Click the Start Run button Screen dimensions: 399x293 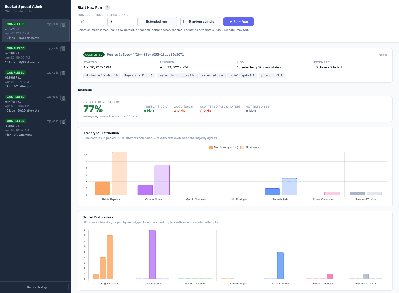pyautogui.click(x=239, y=22)
